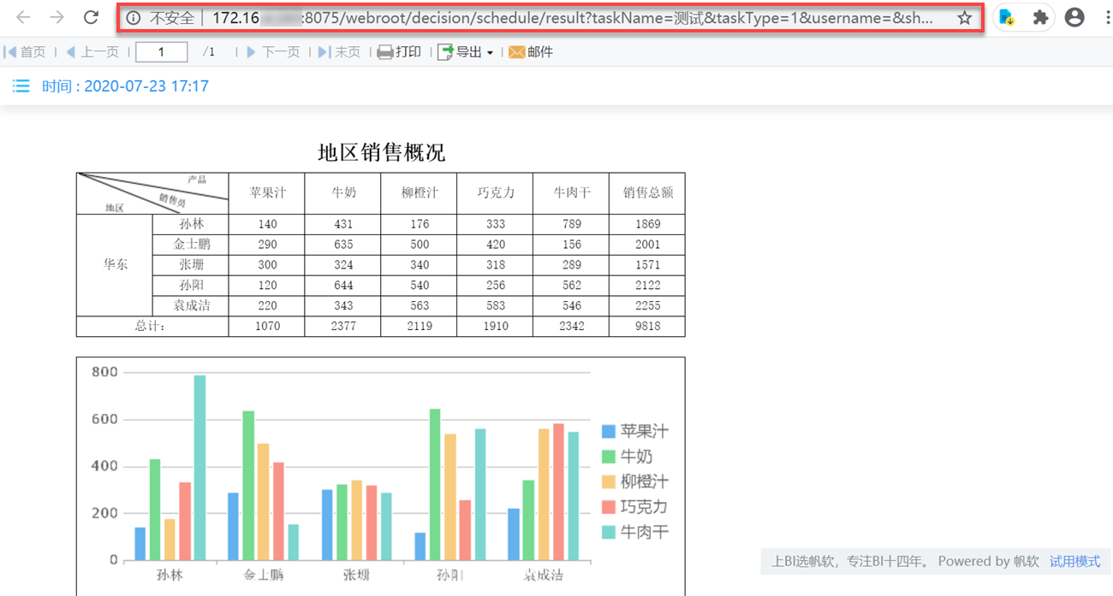
Task: Bookmark this page with the star icon
Action: pyautogui.click(x=964, y=18)
